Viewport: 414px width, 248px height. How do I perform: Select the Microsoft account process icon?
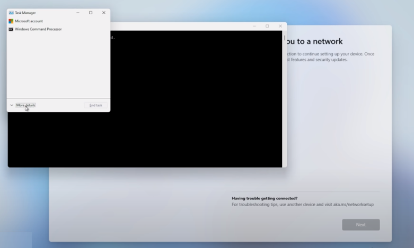(x=11, y=21)
